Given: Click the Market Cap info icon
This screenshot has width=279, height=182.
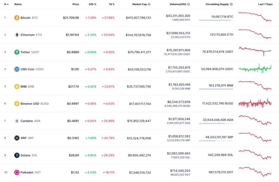Looking at the screenshot, I should pyautogui.click(x=149, y=4).
